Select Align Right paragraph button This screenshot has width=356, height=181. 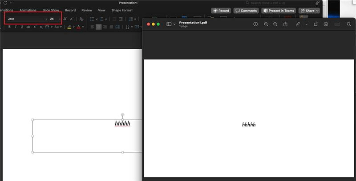pyautogui.click(x=105, y=27)
